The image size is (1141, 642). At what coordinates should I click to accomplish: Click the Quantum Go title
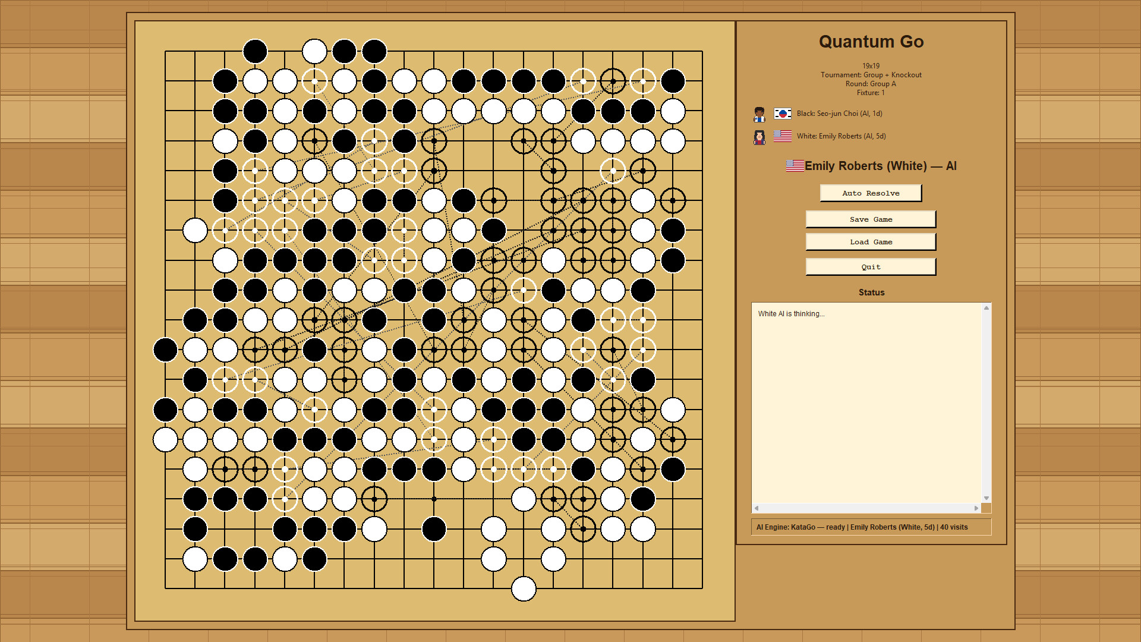[871, 42]
